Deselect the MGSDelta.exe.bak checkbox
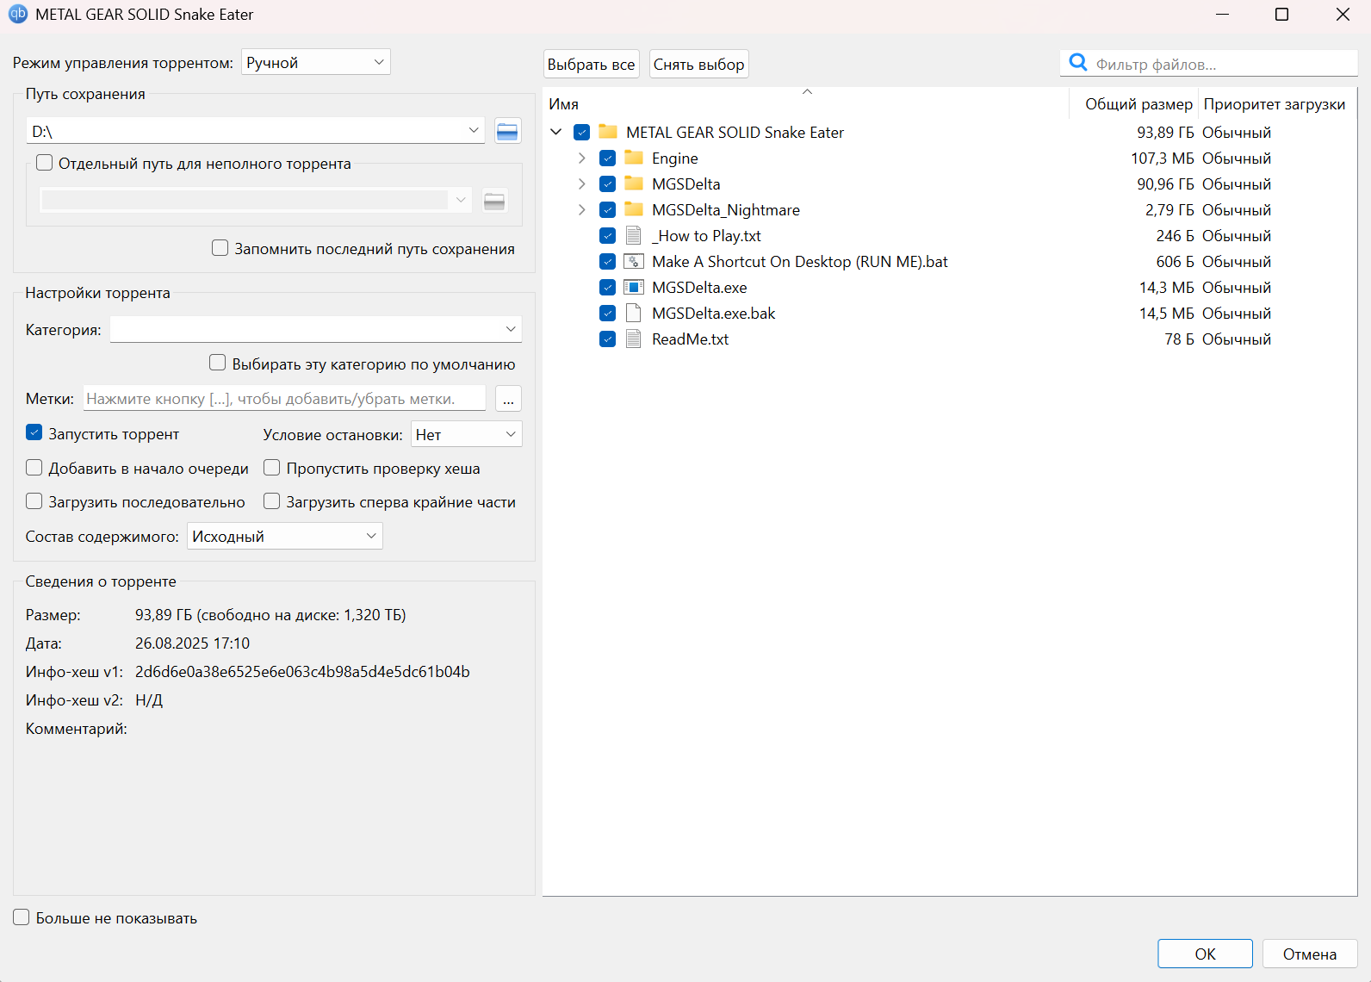This screenshot has height=982, width=1371. tap(608, 314)
